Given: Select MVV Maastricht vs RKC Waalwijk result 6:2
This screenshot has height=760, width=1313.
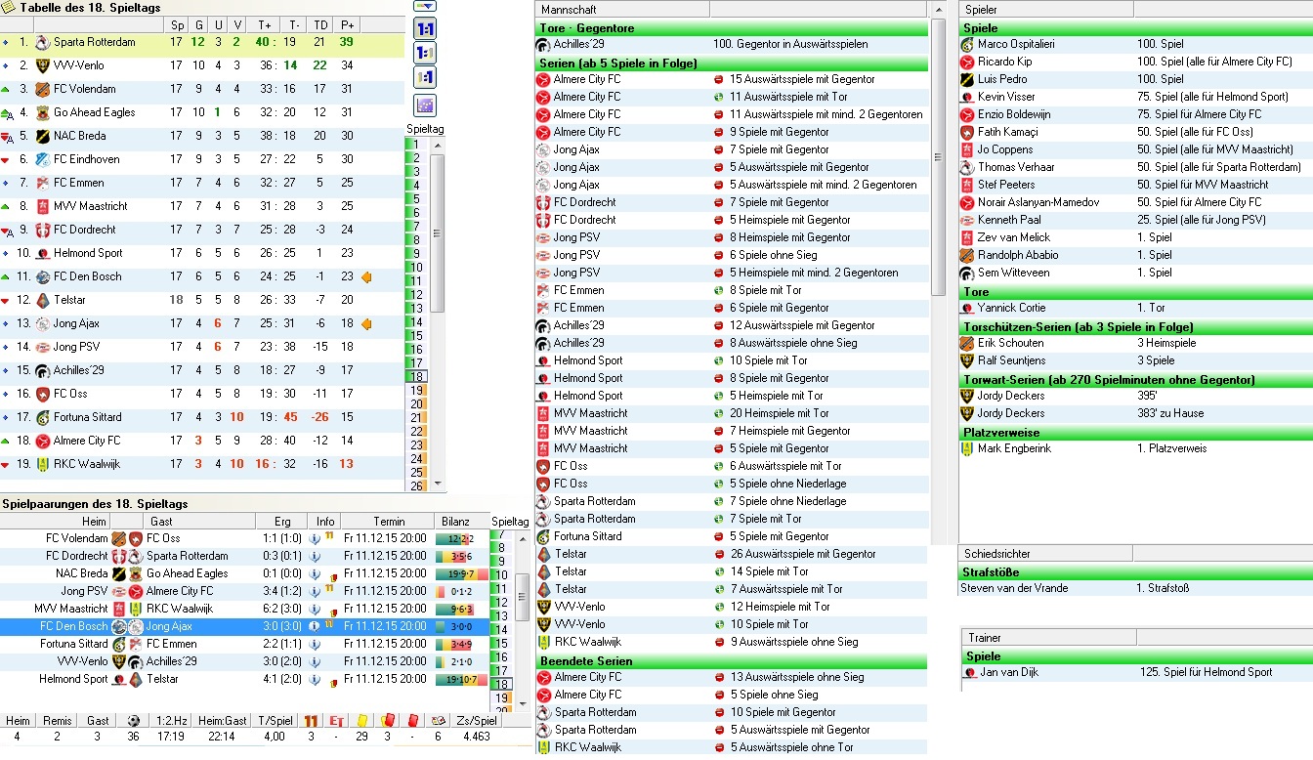Looking at the screenshot, I should point(281,609).
